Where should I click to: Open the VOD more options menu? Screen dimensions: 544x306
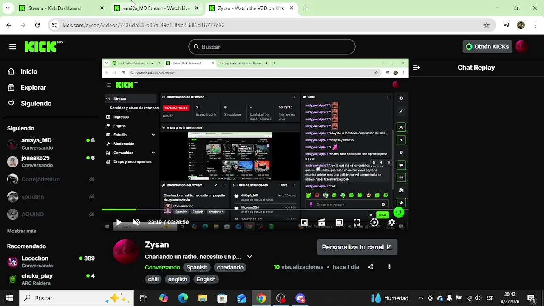[x=389, y=267]
